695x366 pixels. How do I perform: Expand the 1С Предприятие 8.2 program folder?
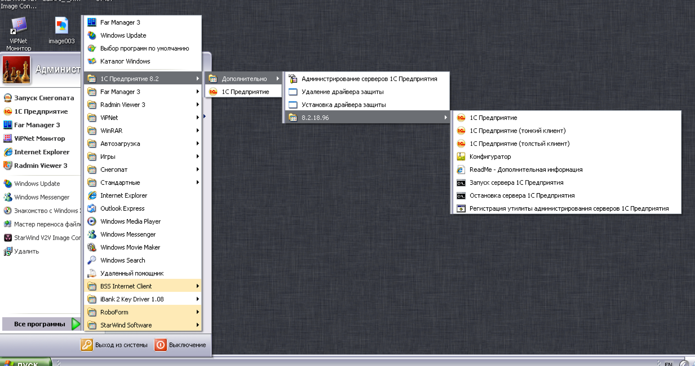[x=143, y=79]
